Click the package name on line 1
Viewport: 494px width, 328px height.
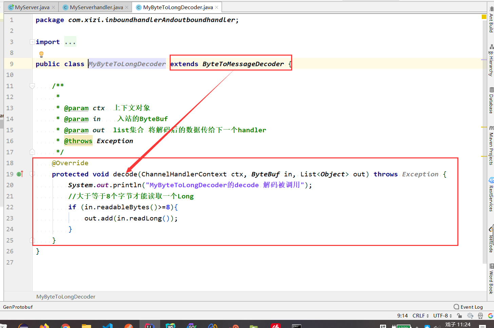[x=151, y=20]
